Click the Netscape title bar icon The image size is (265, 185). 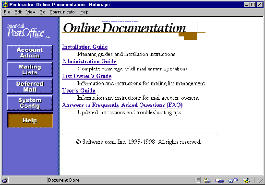click(x=5, y=5)
